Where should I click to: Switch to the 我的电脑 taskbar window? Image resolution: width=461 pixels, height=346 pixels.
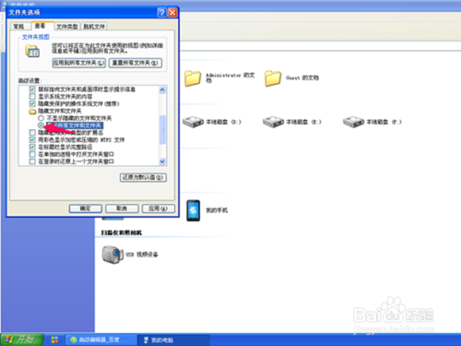pos(173,340)
